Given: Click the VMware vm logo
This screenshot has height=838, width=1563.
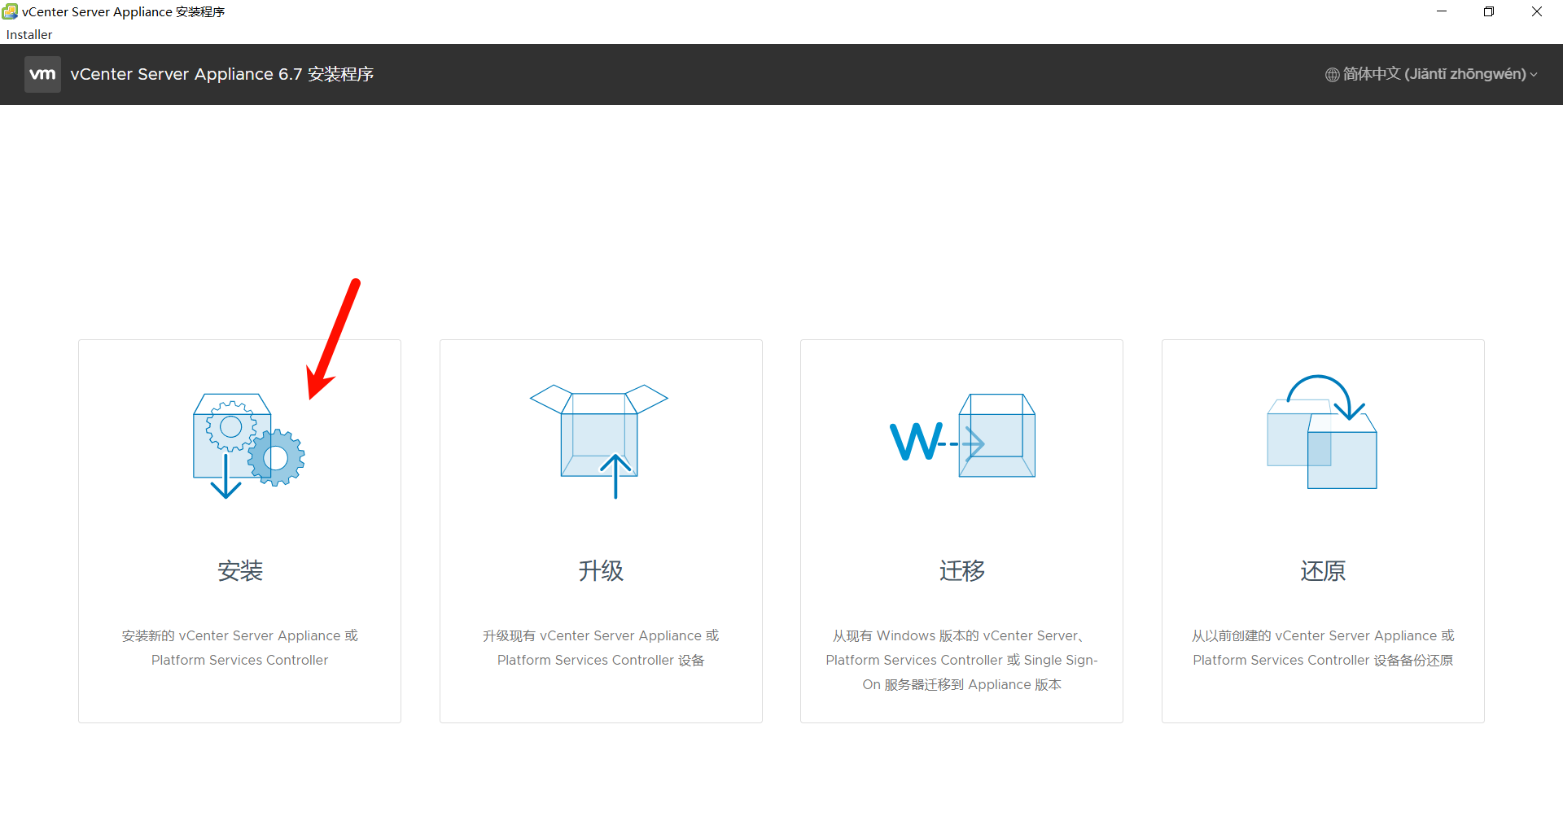Looking at the screenshot, I should (42, 74).
